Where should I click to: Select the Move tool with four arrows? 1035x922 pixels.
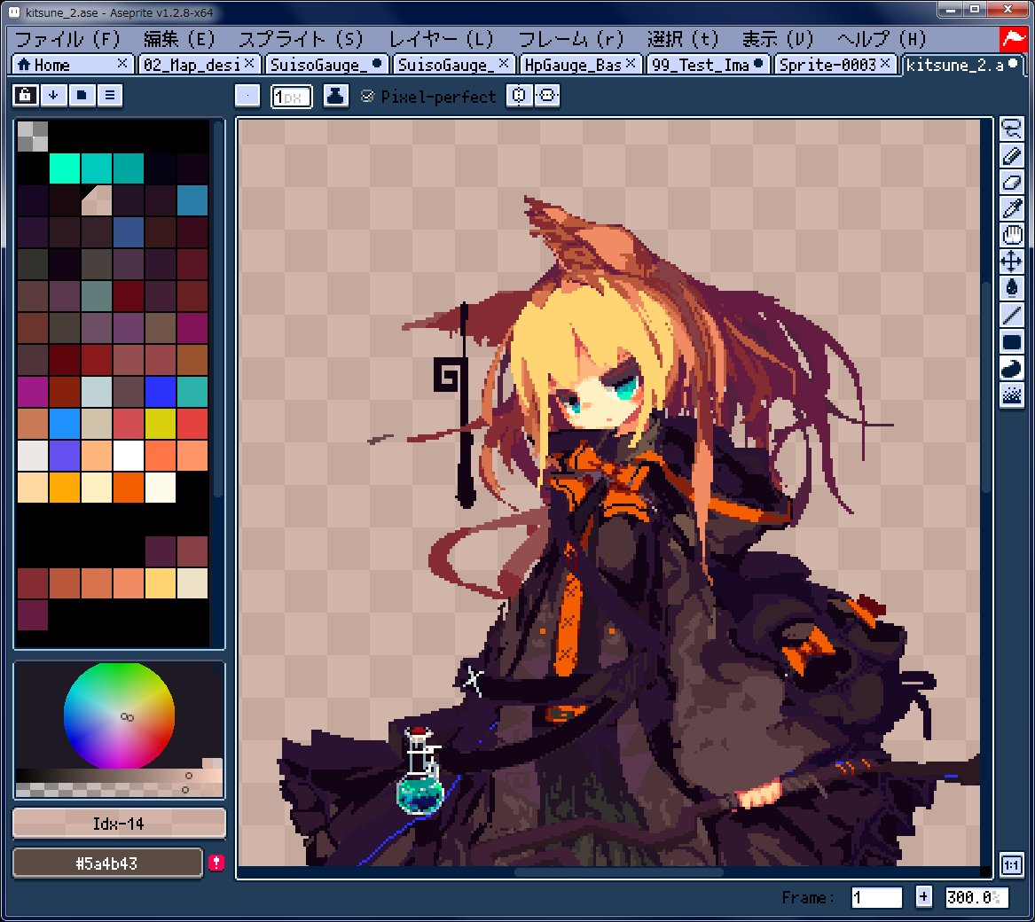(1011, 262)
